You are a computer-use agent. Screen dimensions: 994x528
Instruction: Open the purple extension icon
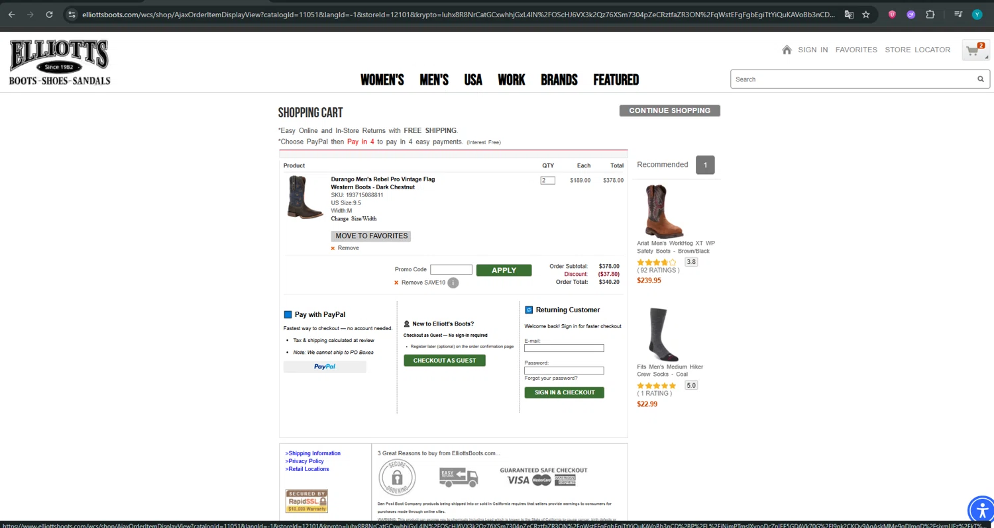(911, 14)
